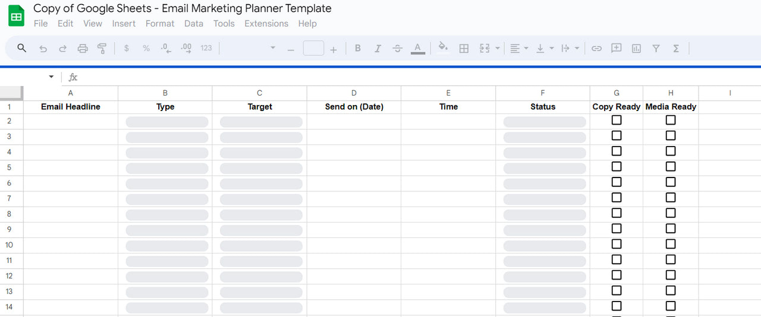Open the text color picker
The height and width of the screenshot is (317, 761).
pyautogui.click(x=418, y=49)
